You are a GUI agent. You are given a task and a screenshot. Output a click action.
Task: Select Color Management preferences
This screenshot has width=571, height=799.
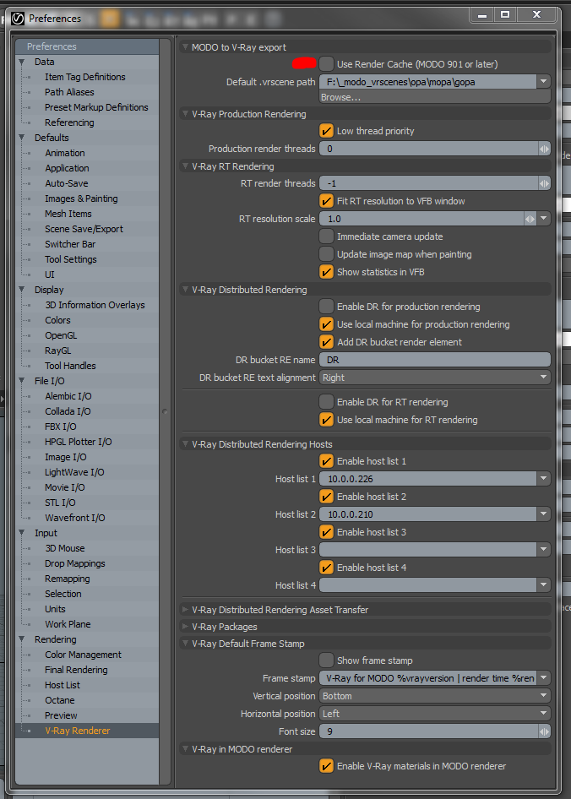pos(83,655)
